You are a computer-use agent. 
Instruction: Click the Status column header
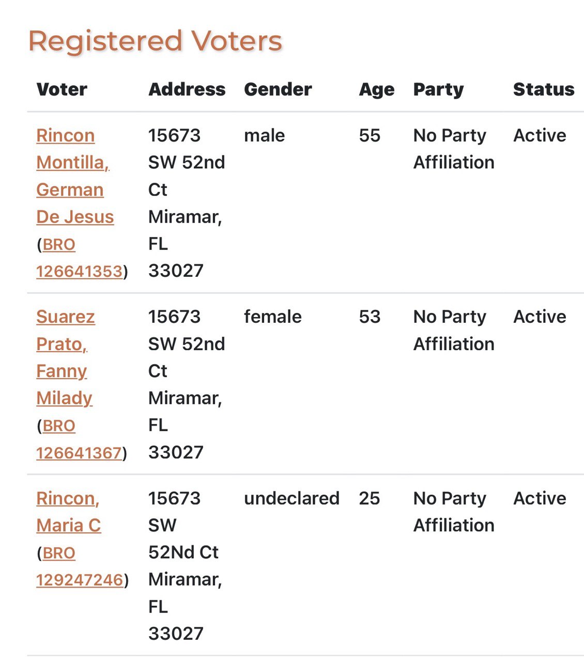544,89
